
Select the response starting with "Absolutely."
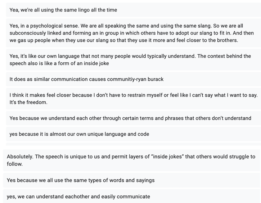tap(131, 160)
